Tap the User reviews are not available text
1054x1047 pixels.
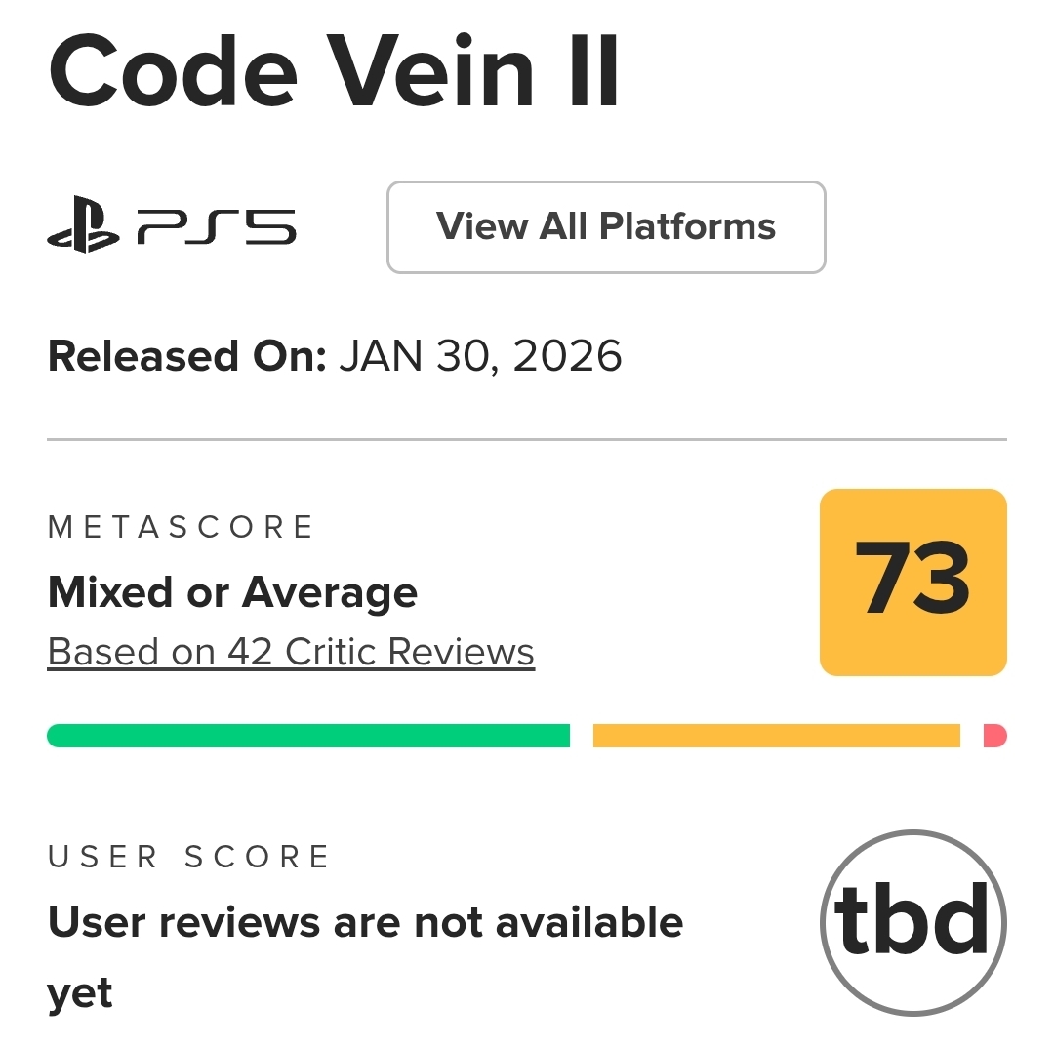pyautogui.click(x=365, y=922)
